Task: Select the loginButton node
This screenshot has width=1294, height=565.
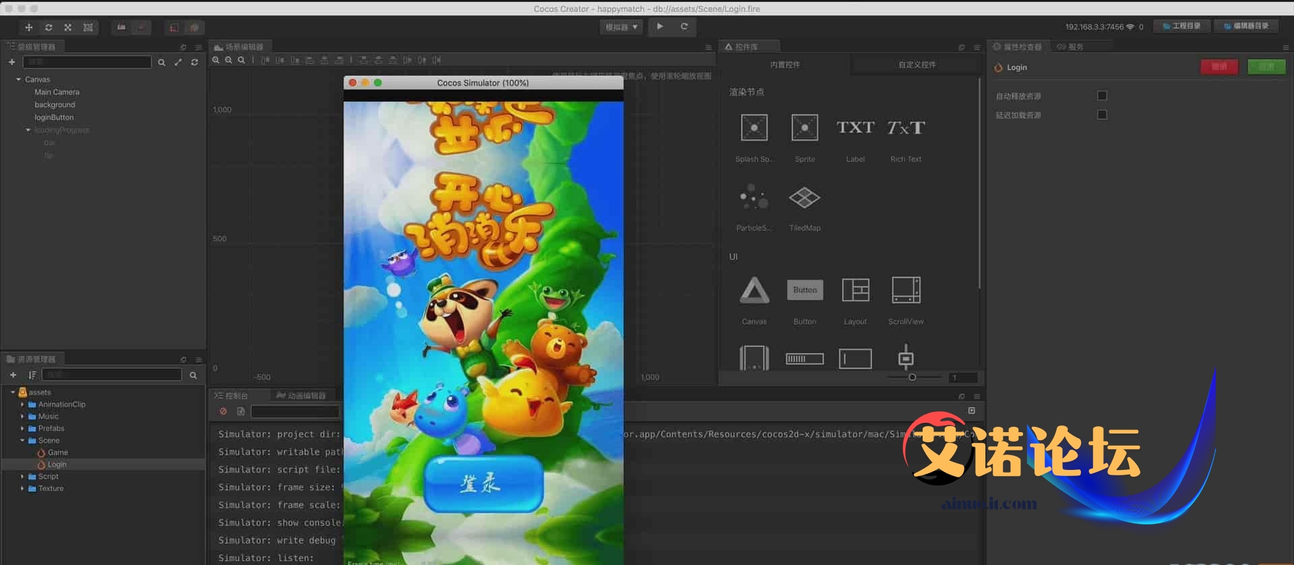Action: (54, 117)
